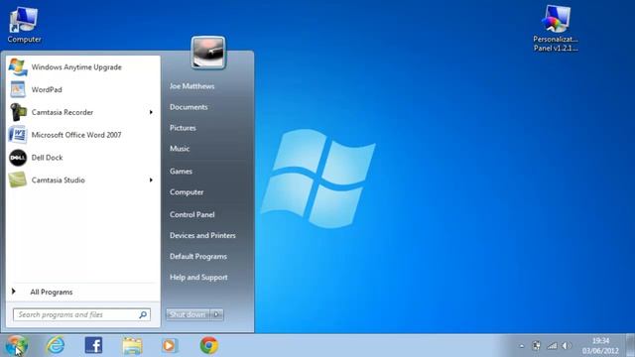Click Show desktop button at taskbar end
Screen dimensions: 635x357
coord(630,346)
